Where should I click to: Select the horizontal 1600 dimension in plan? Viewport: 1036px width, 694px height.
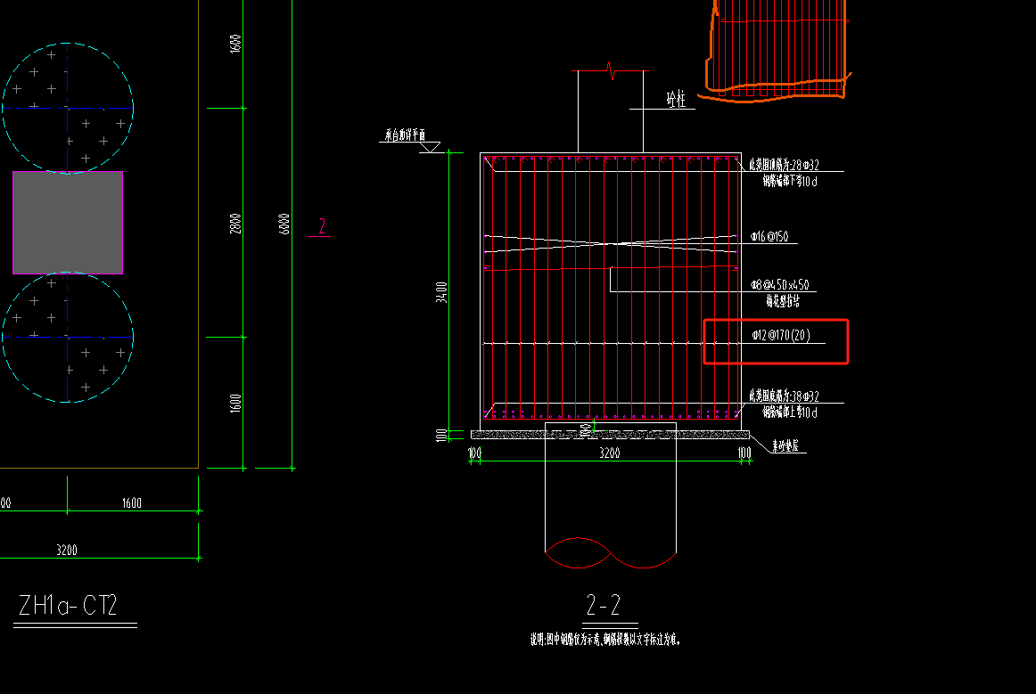[x=131, y=503]
